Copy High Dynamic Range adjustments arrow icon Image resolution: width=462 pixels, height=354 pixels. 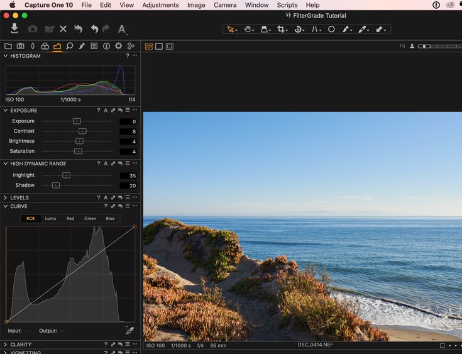click(113, 163)
